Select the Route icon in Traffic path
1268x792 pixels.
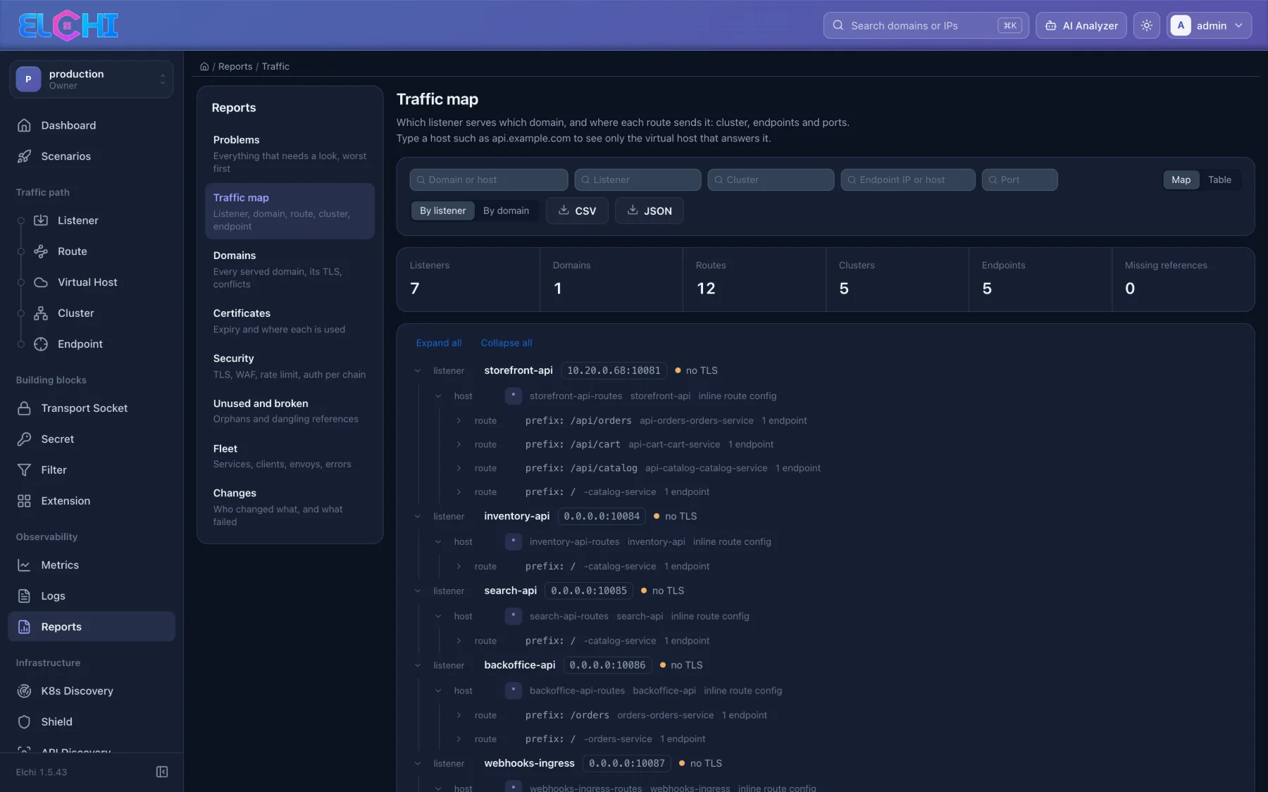click(41, 251)
